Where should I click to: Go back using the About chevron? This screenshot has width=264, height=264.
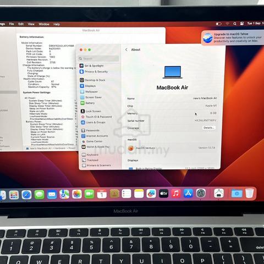tap(127, 50)
